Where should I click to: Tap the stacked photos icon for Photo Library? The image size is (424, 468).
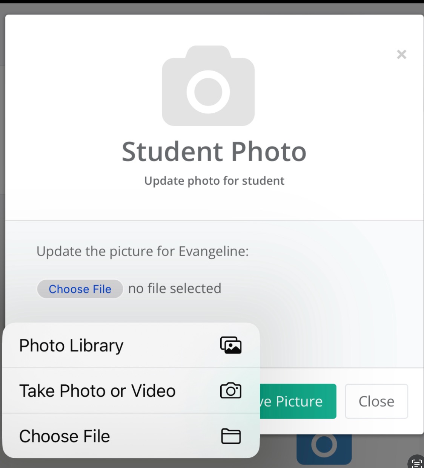click(231, 345)
